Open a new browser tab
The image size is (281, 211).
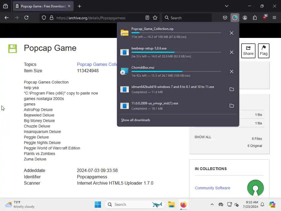[x=79, y=6]
